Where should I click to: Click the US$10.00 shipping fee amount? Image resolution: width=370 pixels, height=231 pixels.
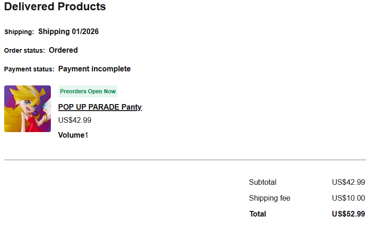coord(348,198)
